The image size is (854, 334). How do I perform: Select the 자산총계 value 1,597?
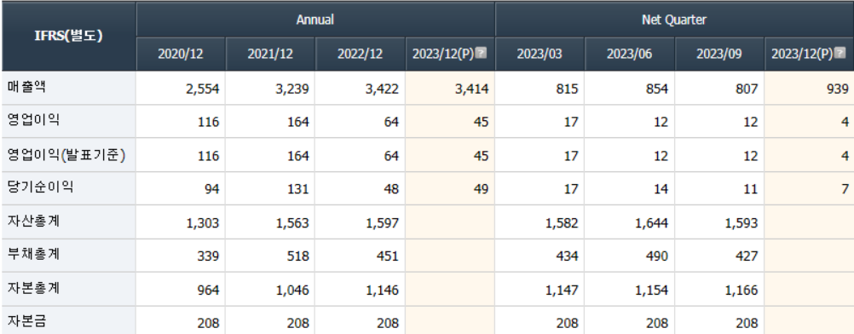[x=383, y=223]
